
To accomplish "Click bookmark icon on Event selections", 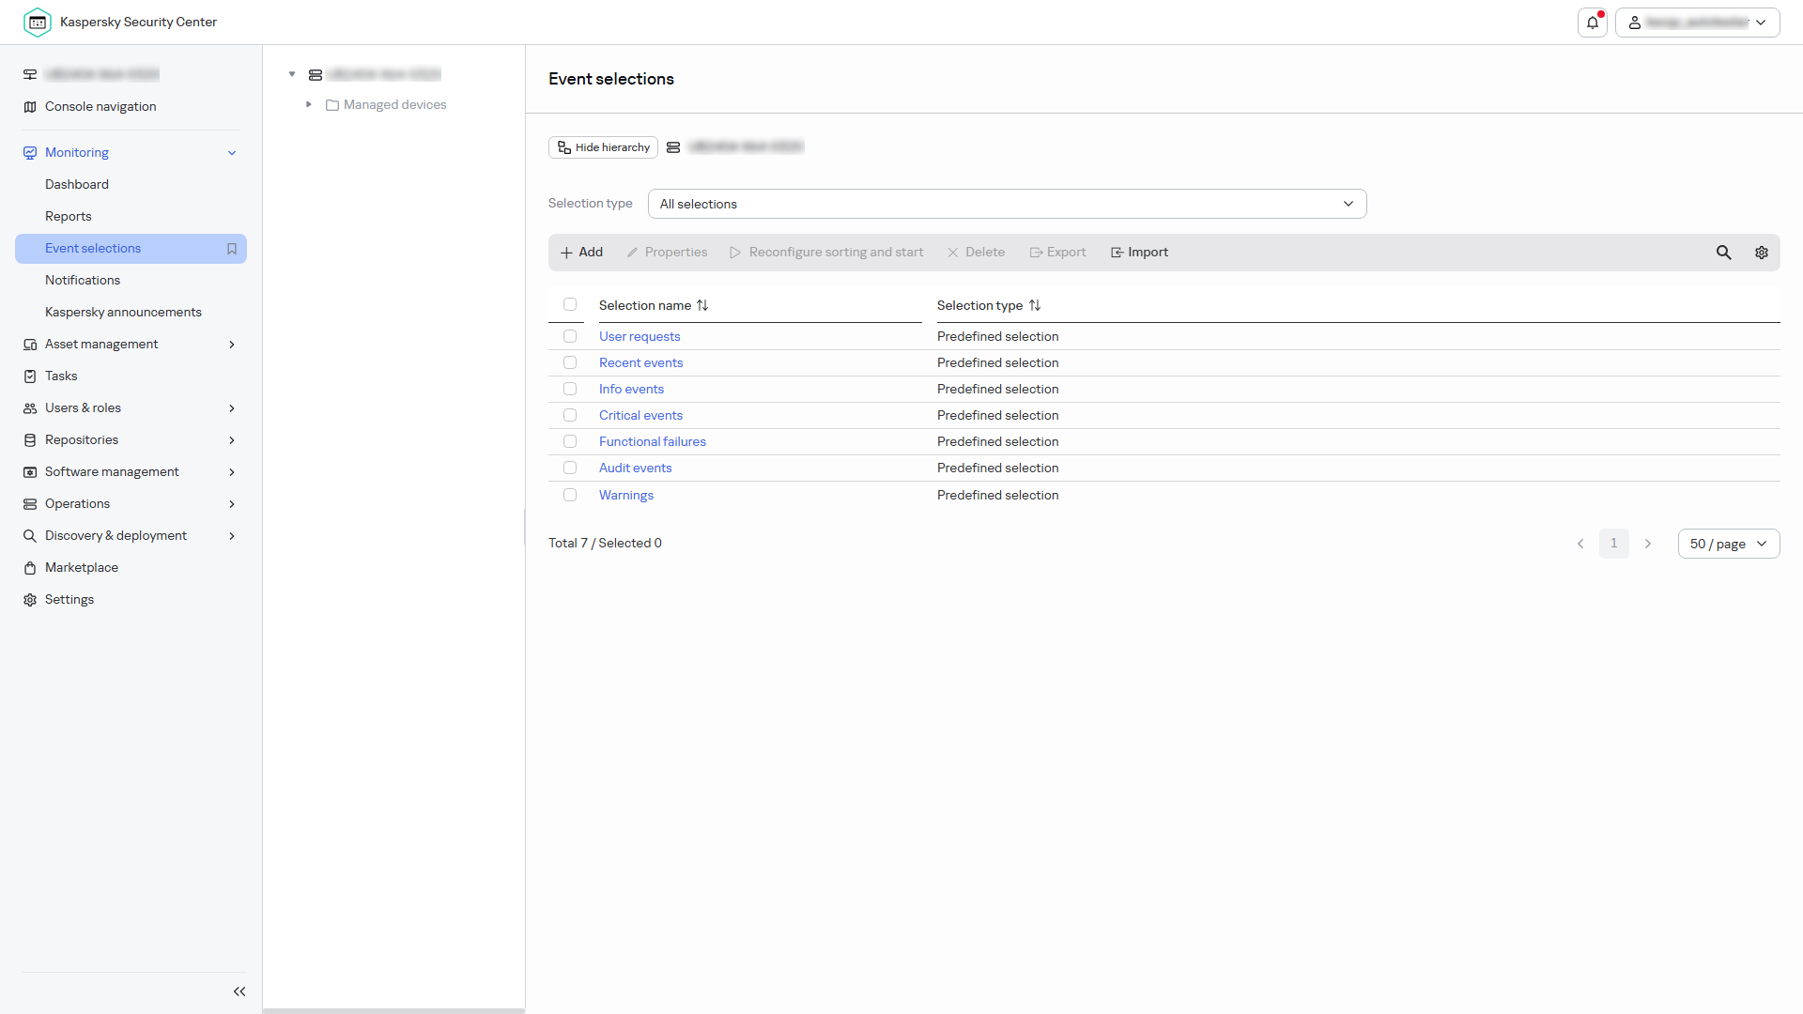I will [x=232, y=249].
